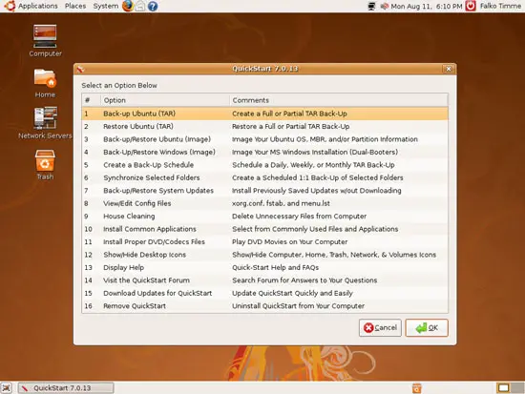Open the Help icon in top panel
The width and height of the screenshot is (525, 394).
pyautogui.click(x=153, y=6)
